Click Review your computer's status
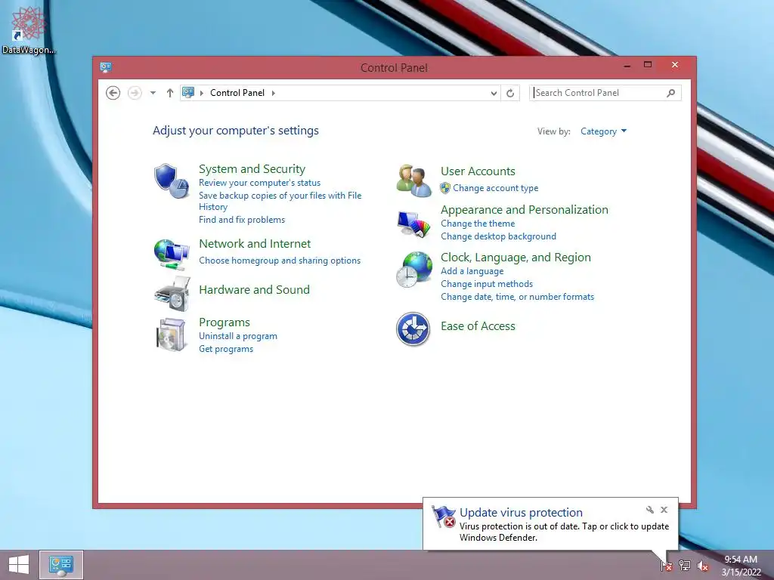The height and width of the screenshot is (580, 774). click(260, 183)
